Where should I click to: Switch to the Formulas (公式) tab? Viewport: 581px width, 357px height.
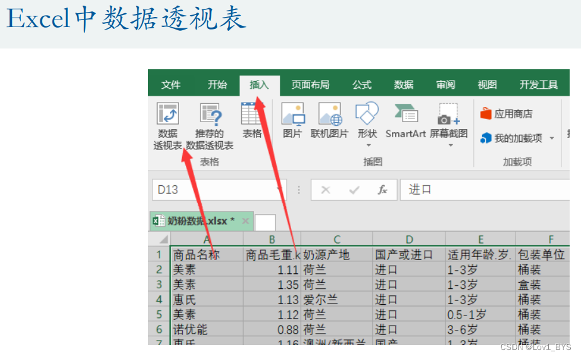point(362,85)
